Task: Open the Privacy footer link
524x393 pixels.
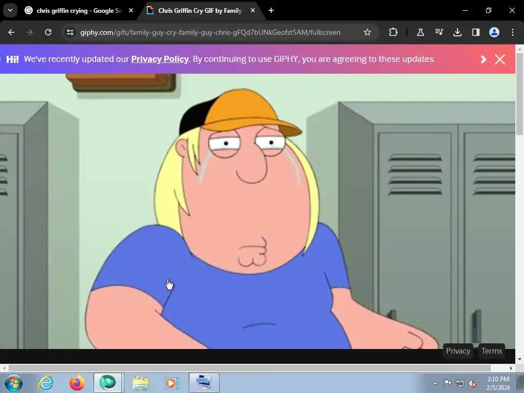Action: pos(458,351)
